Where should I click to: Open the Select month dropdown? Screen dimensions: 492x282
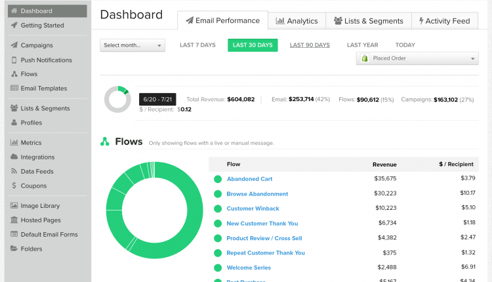[x=133, y=45]
